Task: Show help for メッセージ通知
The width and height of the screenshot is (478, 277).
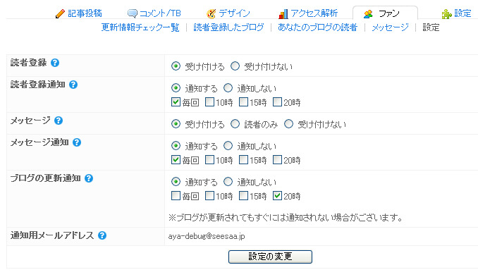Action: coord(77,142)
